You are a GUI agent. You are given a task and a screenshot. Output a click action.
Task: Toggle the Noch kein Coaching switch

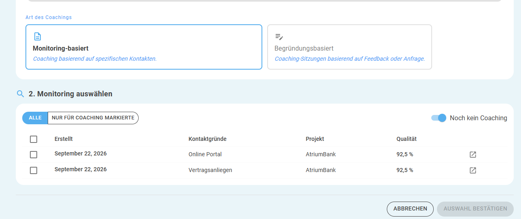[439, 118]
